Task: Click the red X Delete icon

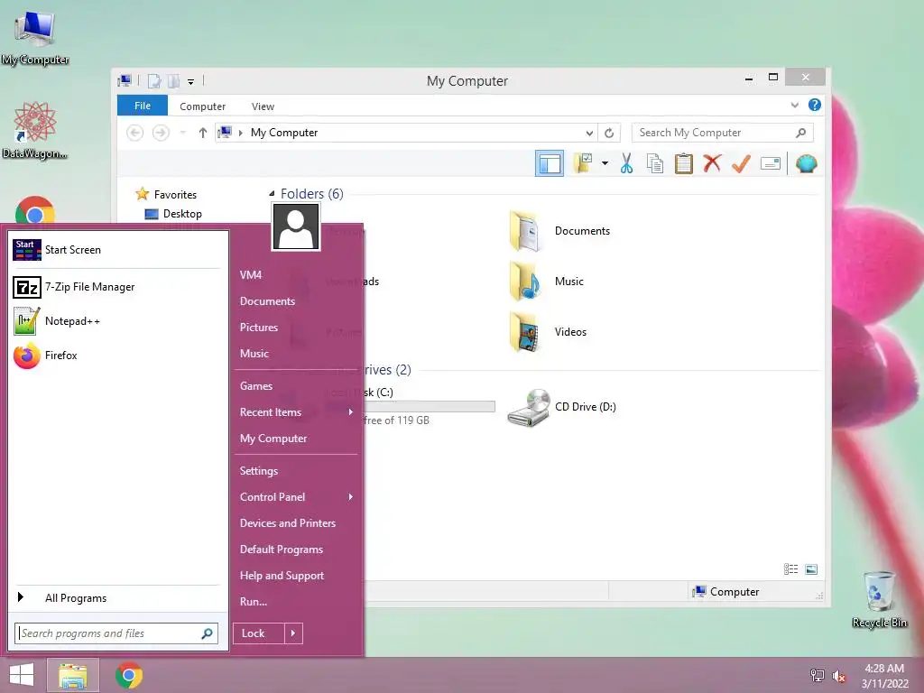Action: click(712, 163)
